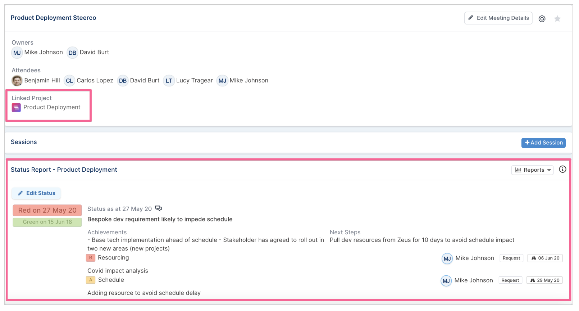Screen dimensions: 579x311
Task: Open the 06 Jun 20 due date
Action: [545, 258]
